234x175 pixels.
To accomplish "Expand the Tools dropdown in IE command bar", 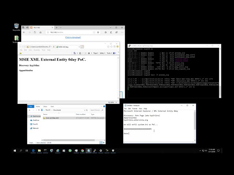I will point(109,53).
